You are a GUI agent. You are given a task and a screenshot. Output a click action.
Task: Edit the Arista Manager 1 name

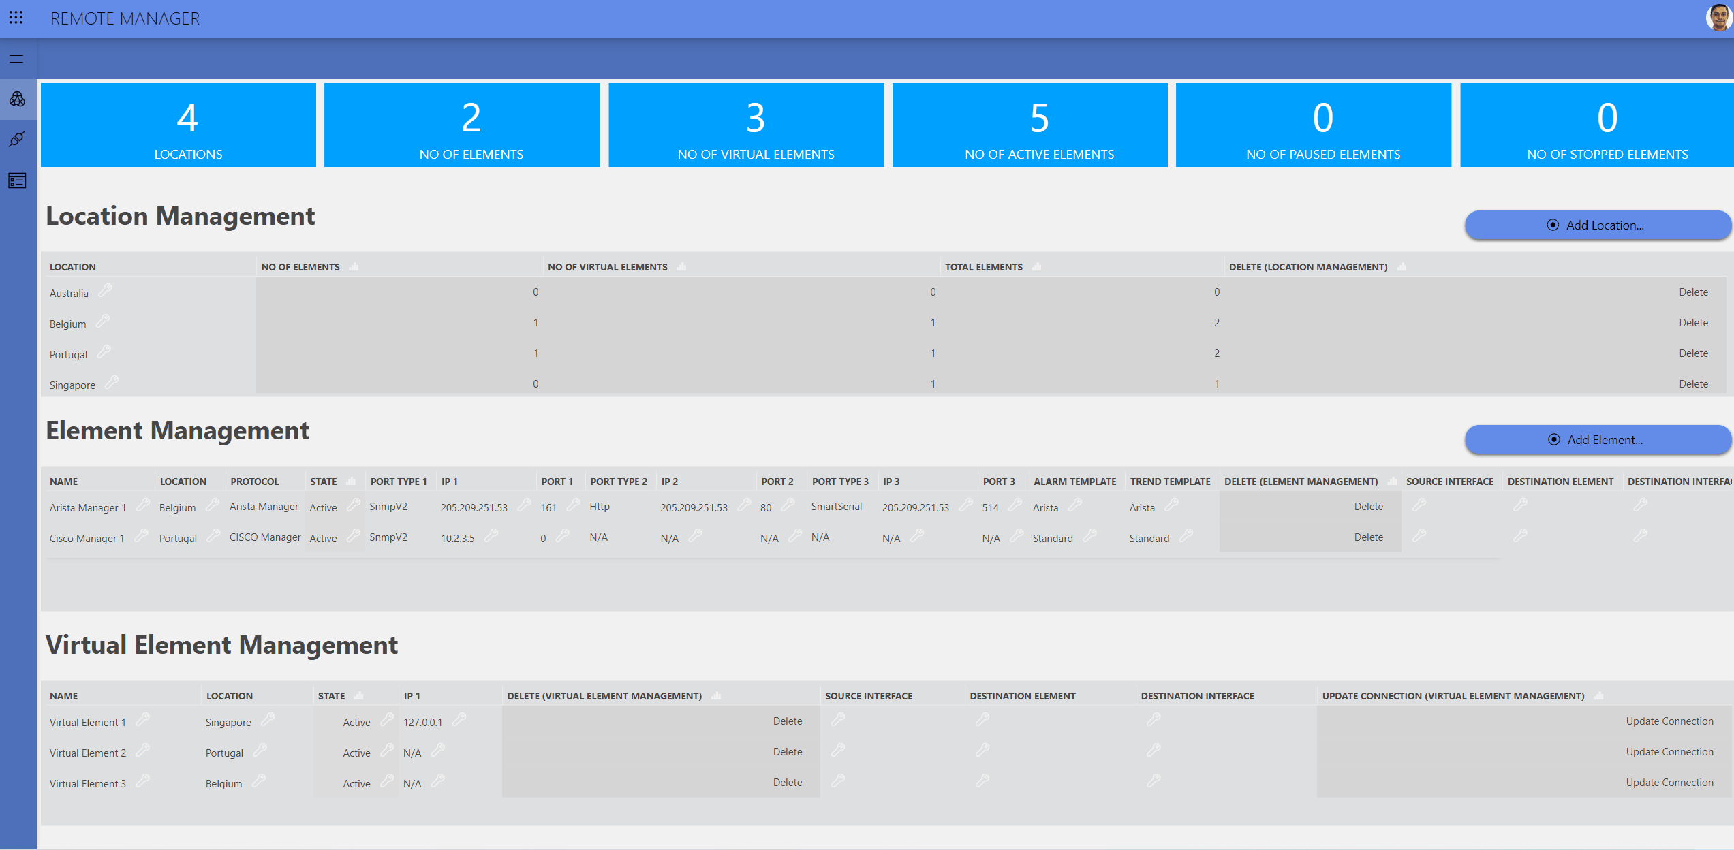pyautogui.click(x=143, y=505)
